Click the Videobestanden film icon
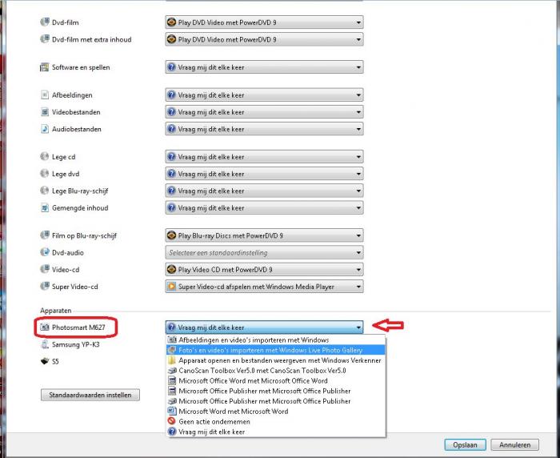This screenshot has height=458, width=560. tap(45, 112)
